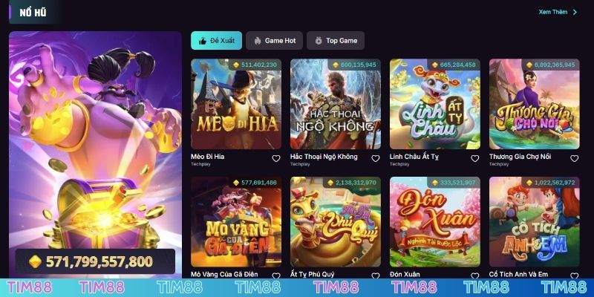
Task: Open Cổ Tích Anh Và Em game
Action: pyautogui.click(x=534, y=221)
